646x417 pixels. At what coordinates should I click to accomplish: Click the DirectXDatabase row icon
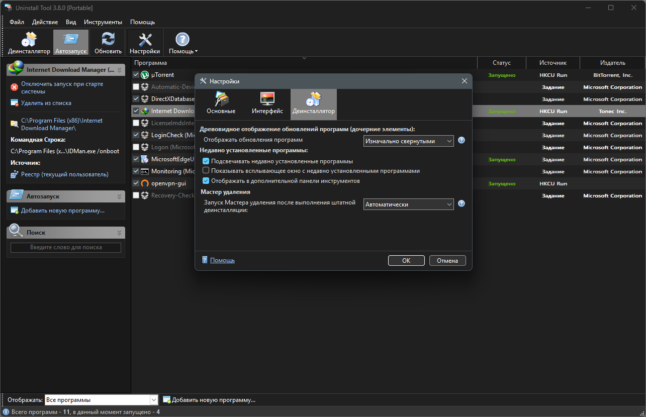tap(145, 99)
